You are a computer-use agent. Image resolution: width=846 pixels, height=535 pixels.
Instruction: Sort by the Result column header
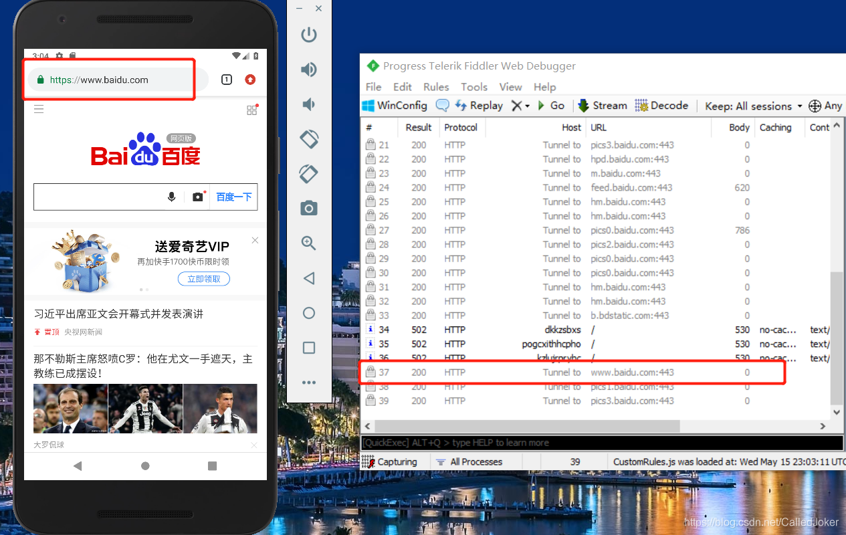point(419,127)
